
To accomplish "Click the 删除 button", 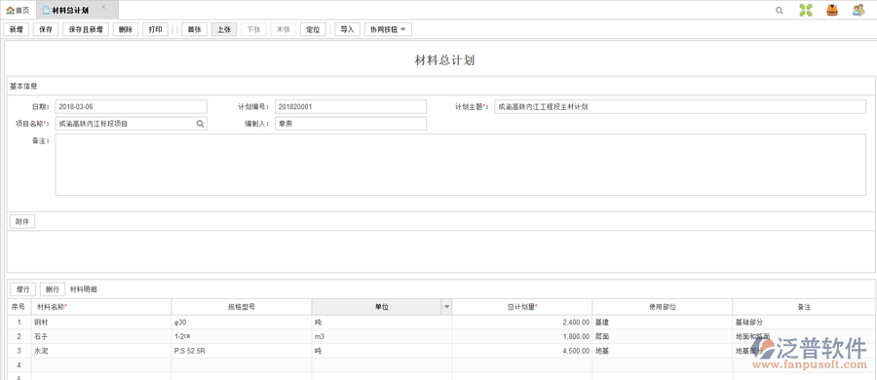I will [126, 29].
